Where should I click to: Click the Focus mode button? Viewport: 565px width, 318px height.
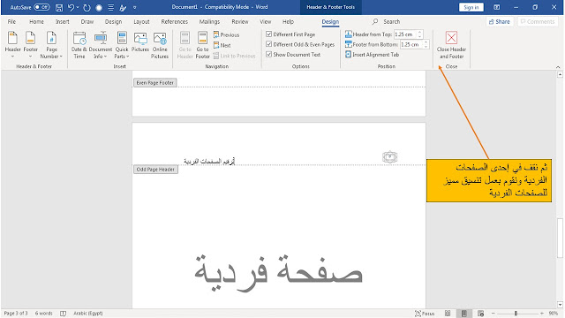425,314
